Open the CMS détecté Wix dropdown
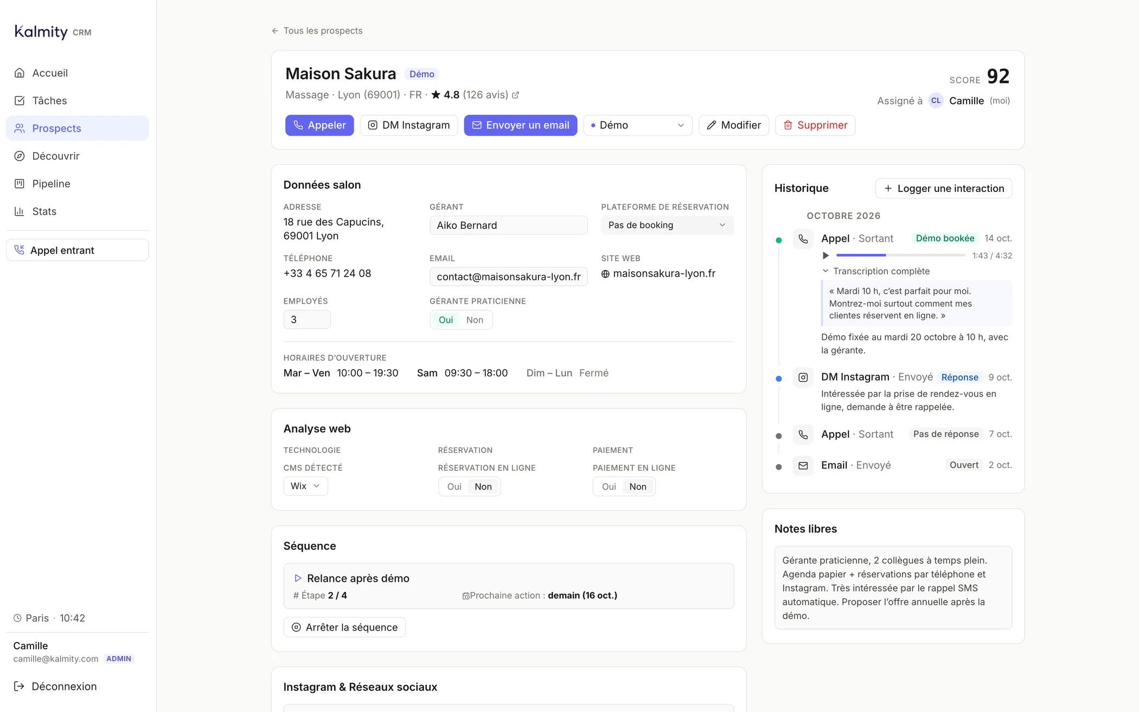This screenshot has width=1139, height=712. click(305, 486)
